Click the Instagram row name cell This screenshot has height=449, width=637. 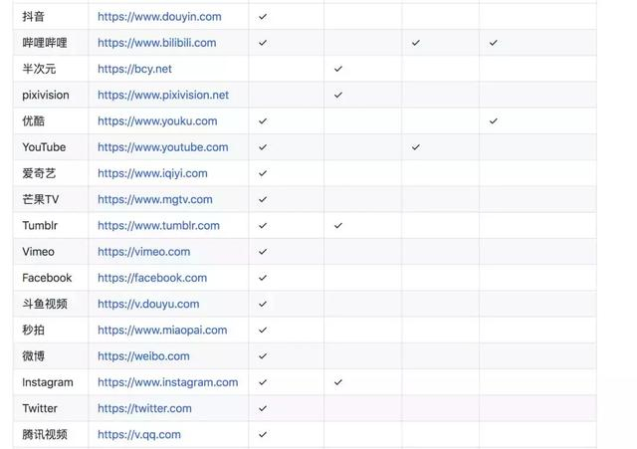coord(51,382)
